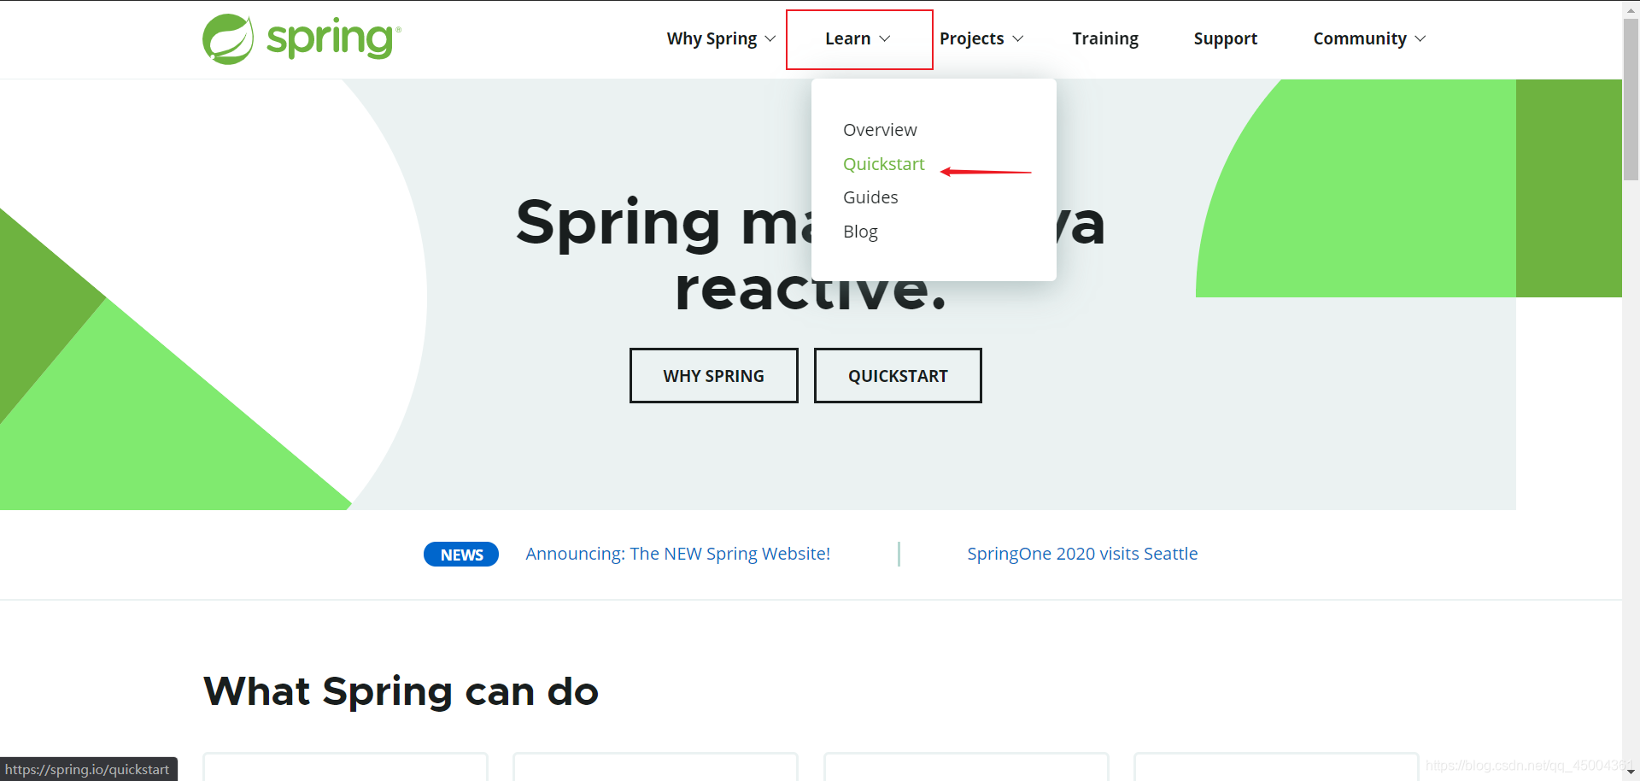This screenshot has width=1640, height=781.
Task: Click the Why Spring nav label
Action: coord(712,38)
